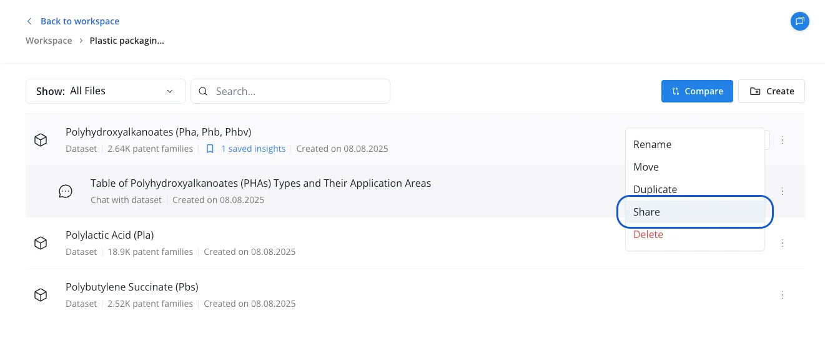
Task: Open the chat bubble icon top right
Action: pos(799,21)
